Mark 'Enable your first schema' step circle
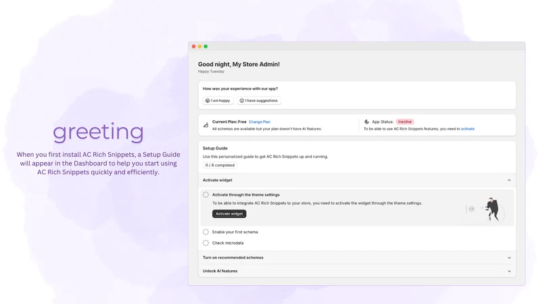Image resolution: width=541 pixels, height=304 pixels. pos(206,232)
